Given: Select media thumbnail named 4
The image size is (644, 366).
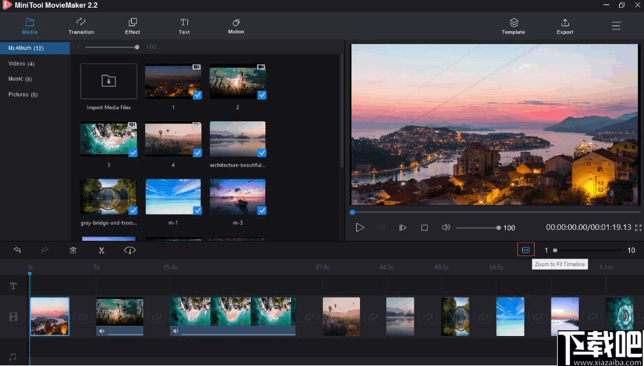Looking at the screenshot, I should point(173,139).
